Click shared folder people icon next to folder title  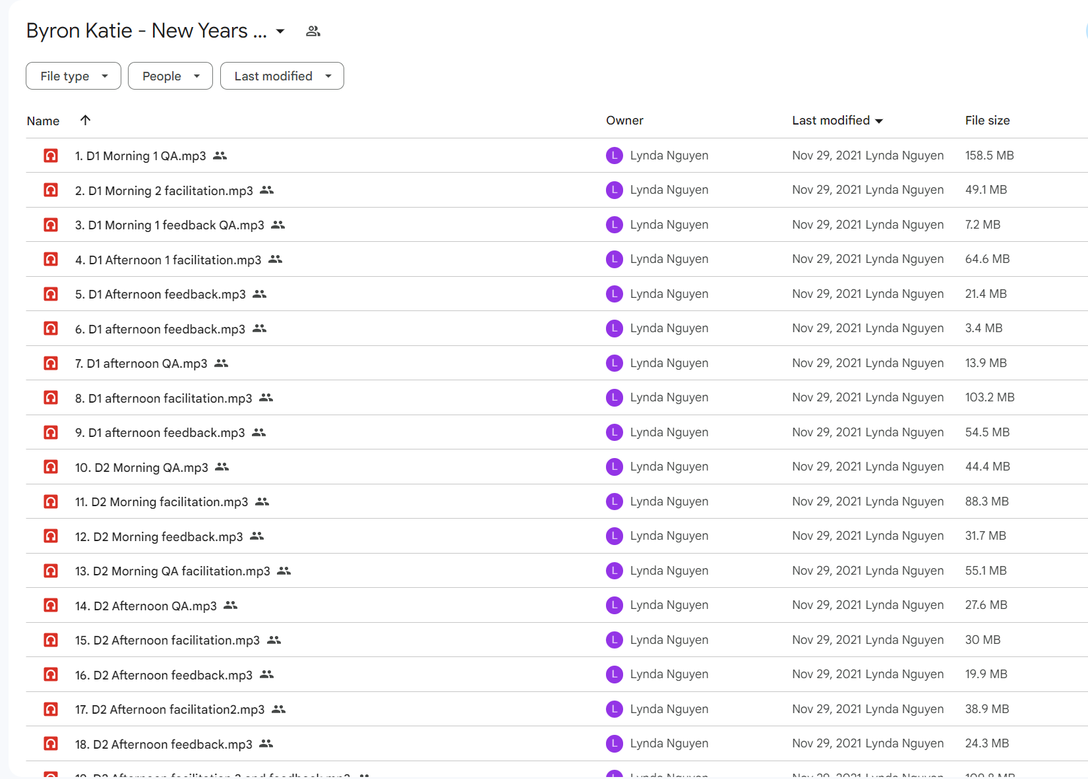pos(313,31)
